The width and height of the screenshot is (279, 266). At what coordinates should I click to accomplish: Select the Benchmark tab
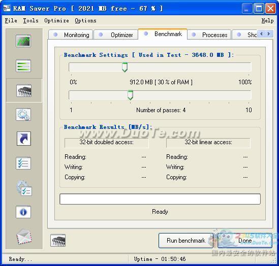click(163, 34)
